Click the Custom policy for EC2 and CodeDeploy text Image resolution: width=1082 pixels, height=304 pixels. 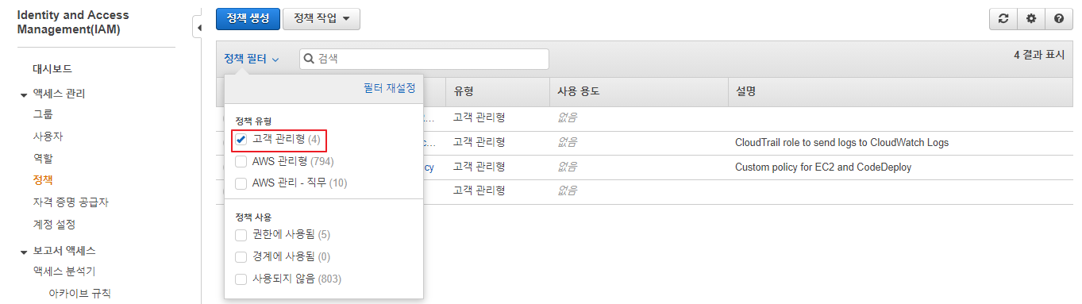pos(823,167)
